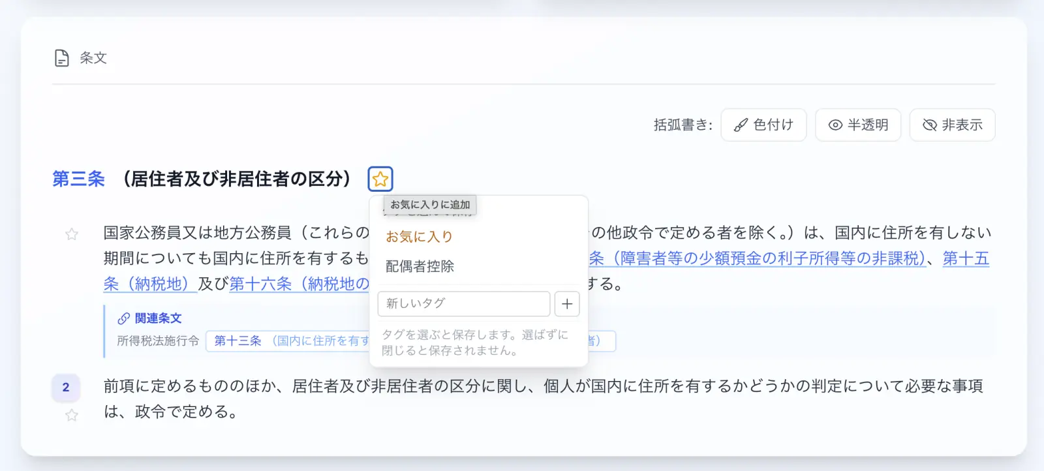Click the paragraph starting 前項に定めるもののほか

tap(543, 399)
